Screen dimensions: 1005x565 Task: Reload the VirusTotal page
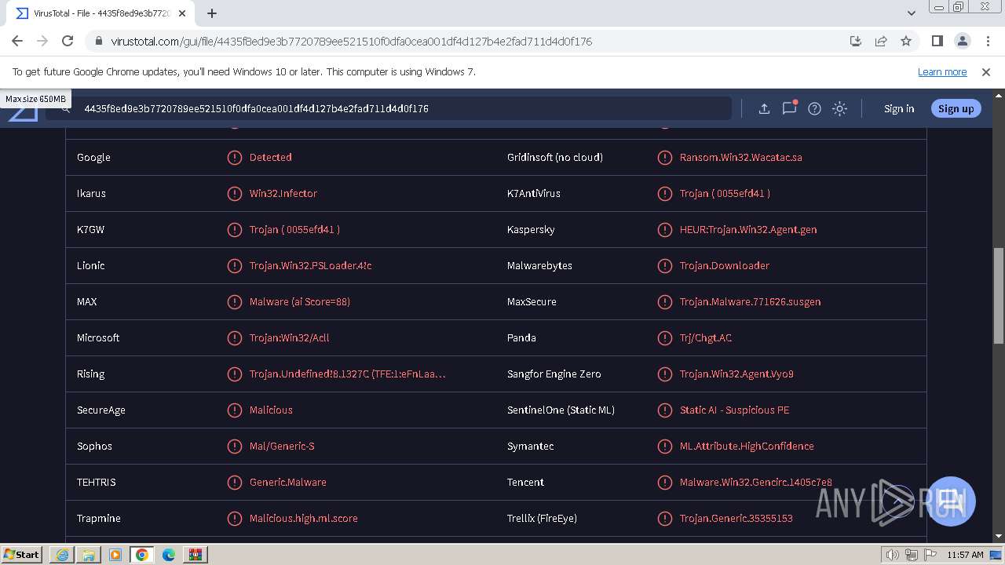(x=68, y=41)
